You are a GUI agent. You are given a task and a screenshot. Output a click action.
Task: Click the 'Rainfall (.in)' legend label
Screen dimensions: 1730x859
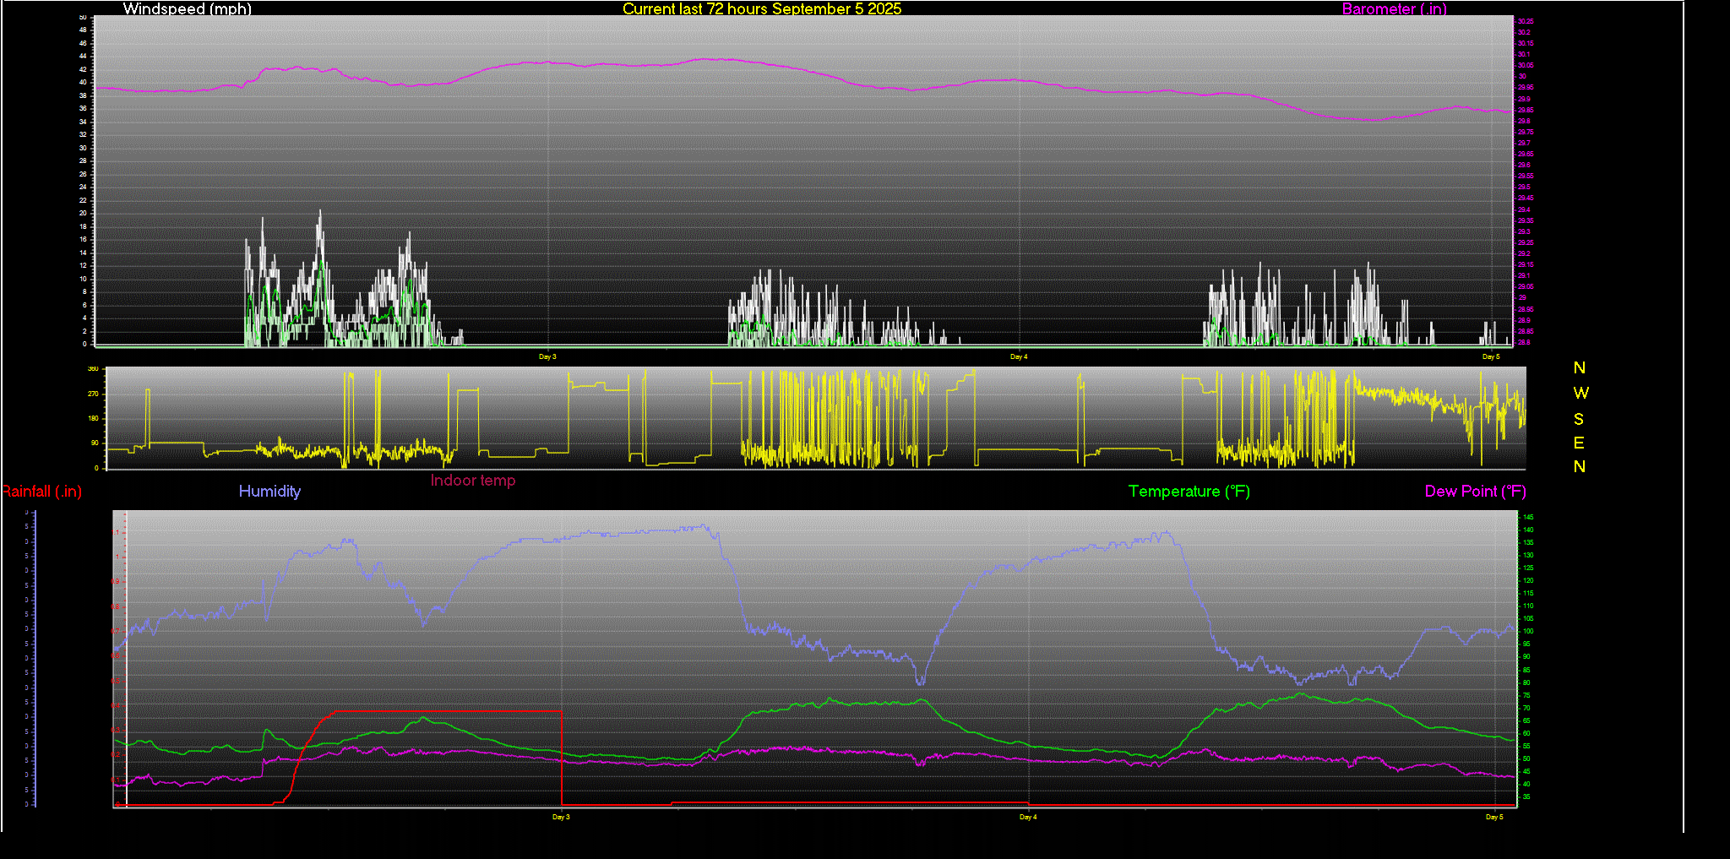pos(41,492)
